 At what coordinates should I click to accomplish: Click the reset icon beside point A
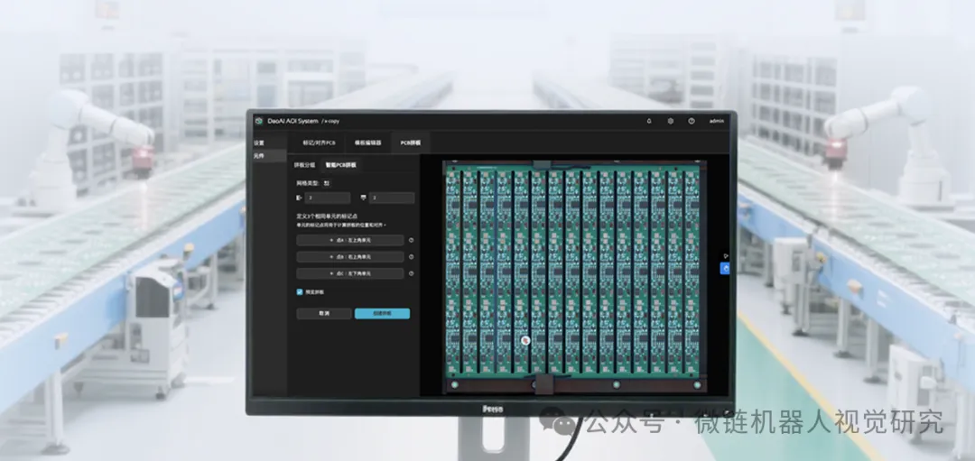coord(412,240)
